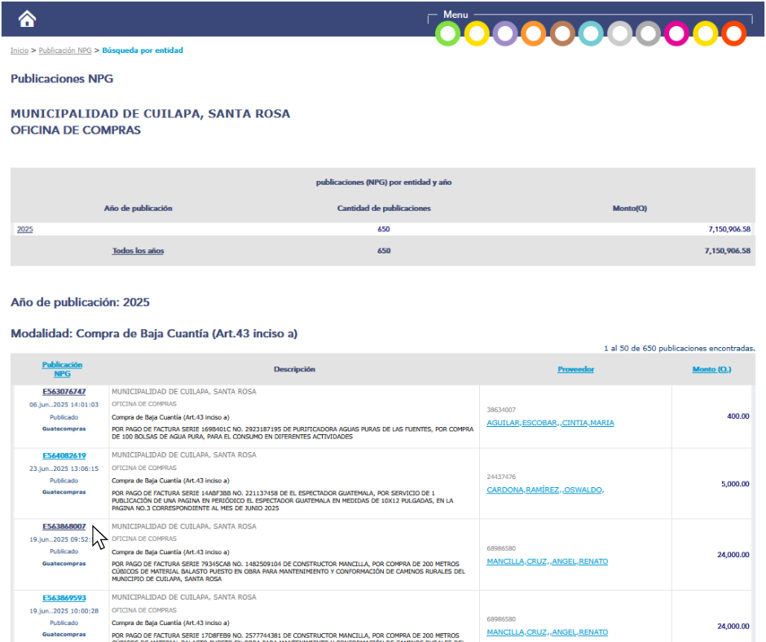The image size is (766, 642).
Task: Click the orange circle left of brown
Action: [533, 34]
